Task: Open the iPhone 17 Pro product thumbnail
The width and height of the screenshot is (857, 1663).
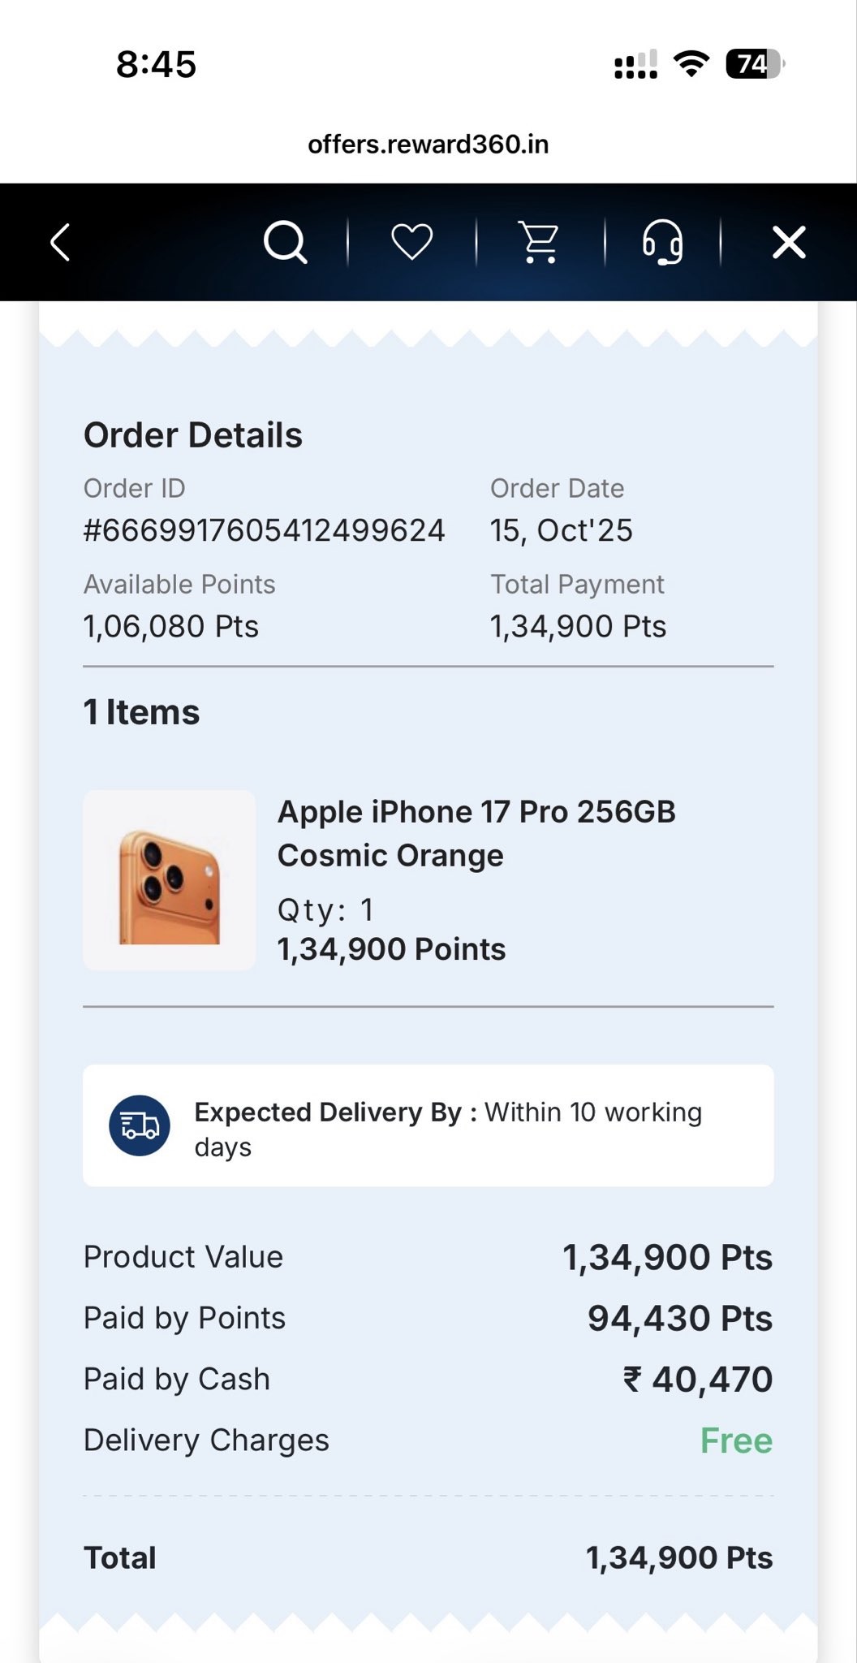Action: click(170, 880)
